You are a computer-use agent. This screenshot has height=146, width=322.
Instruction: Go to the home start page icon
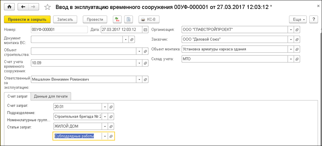pos(10,7)
